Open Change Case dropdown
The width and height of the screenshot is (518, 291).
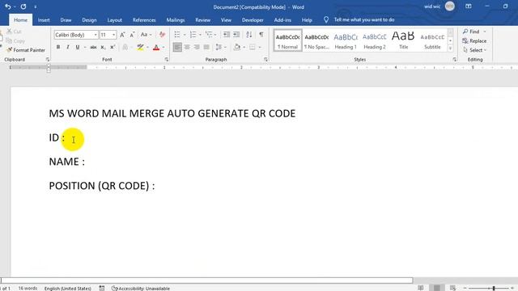coord(146,35)
